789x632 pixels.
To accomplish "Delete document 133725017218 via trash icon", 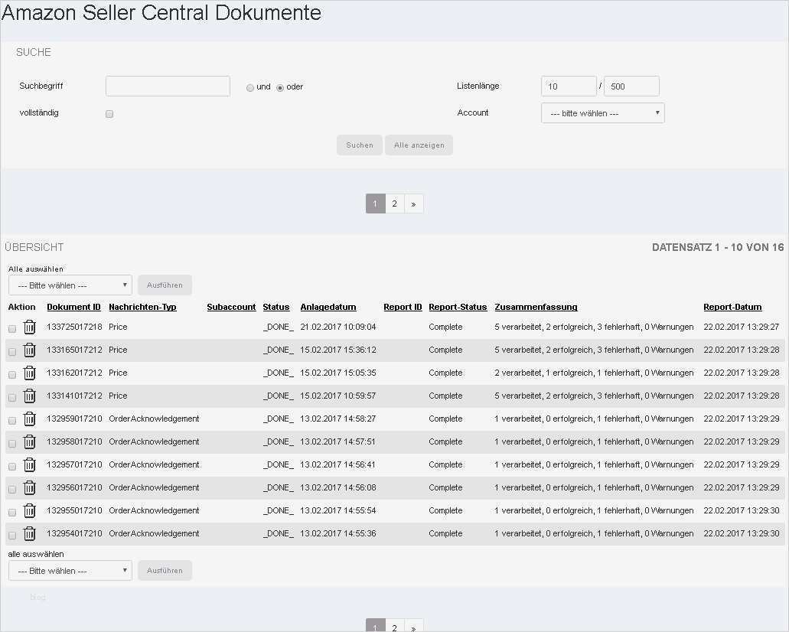I will click(30, 327).
